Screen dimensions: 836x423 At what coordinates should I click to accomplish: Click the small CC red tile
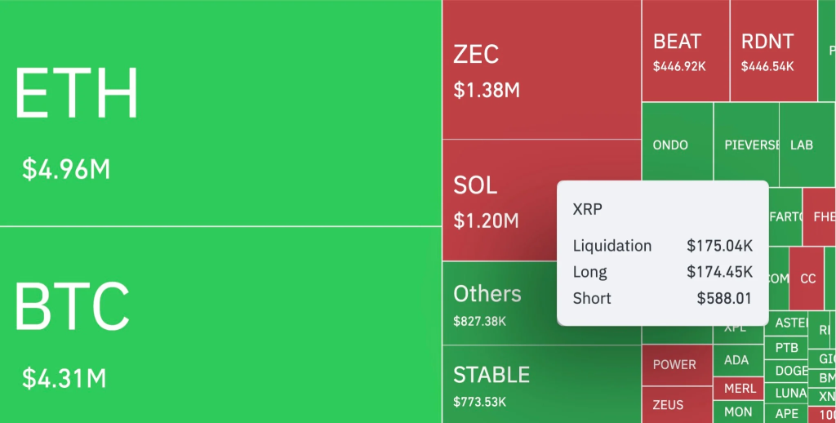[x=807, y=278]
